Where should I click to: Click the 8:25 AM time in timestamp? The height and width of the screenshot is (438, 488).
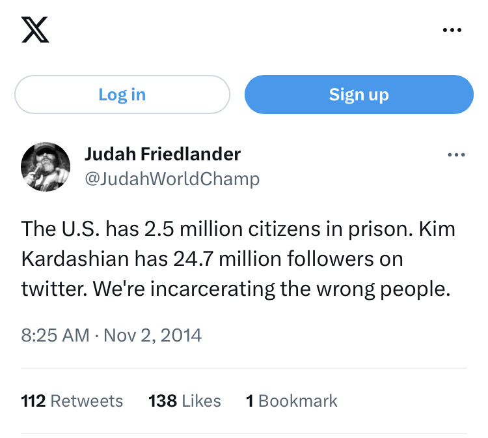click(x=55, y=335)
